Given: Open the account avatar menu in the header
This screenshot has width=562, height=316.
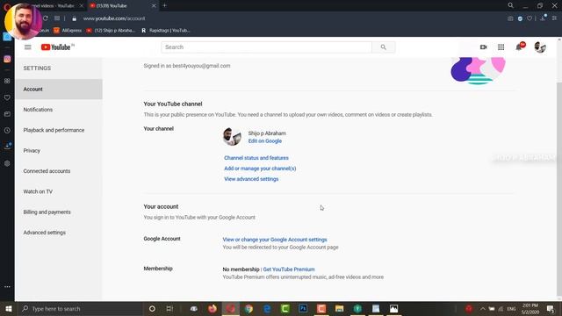Looking at the screenshot, I should tap(540, 47).
